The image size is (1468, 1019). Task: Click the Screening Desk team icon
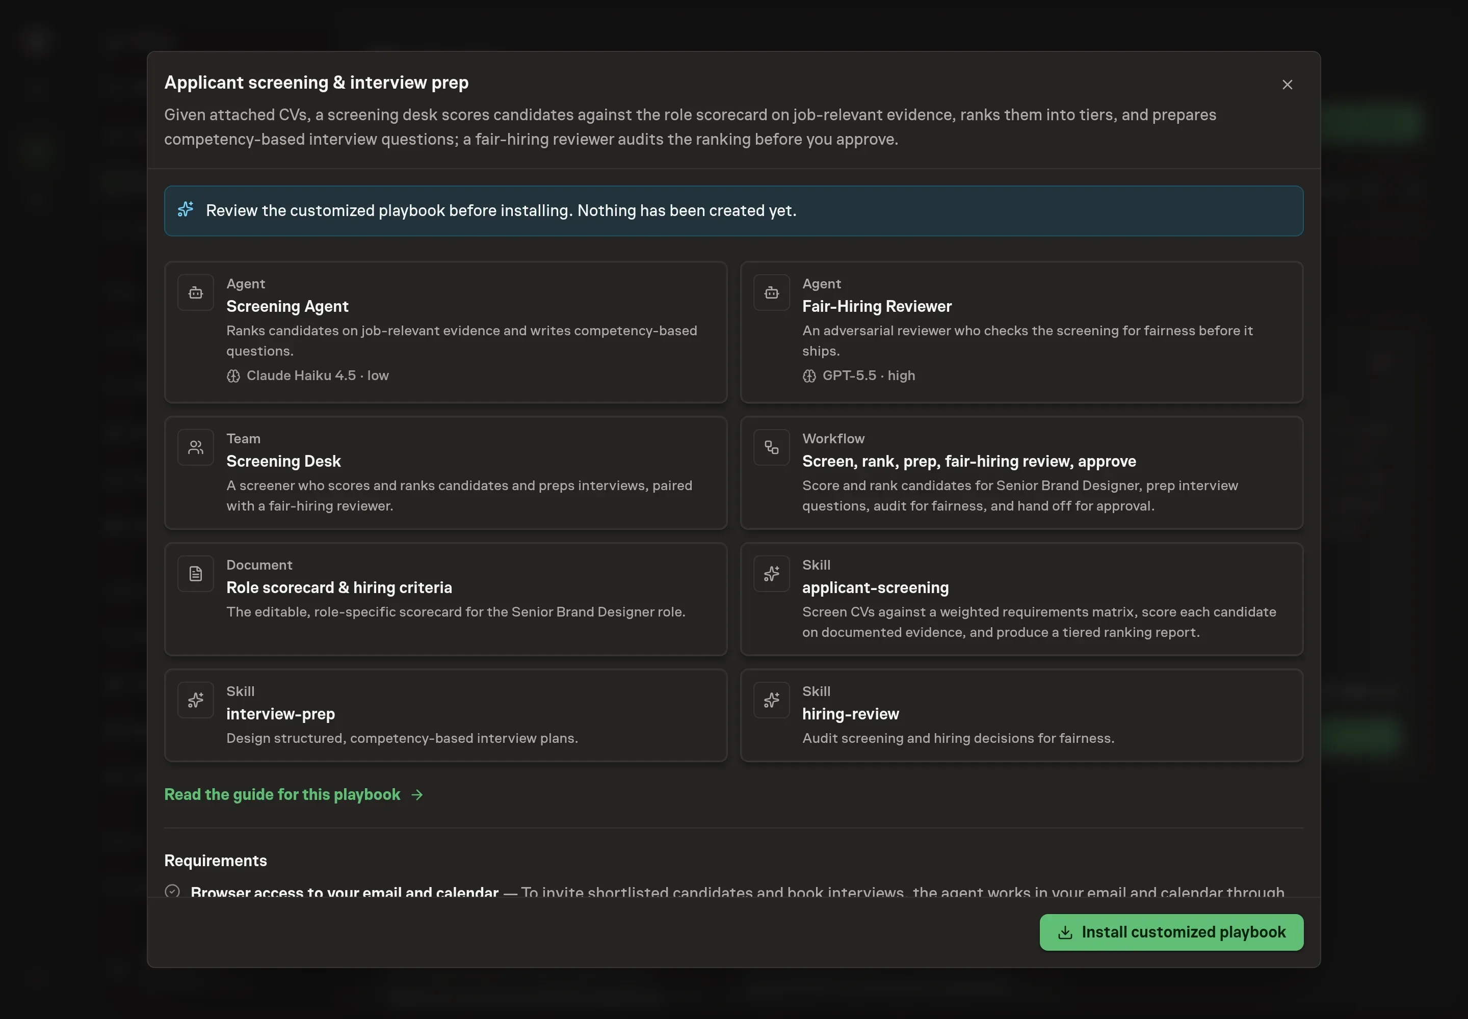(195, 447)
